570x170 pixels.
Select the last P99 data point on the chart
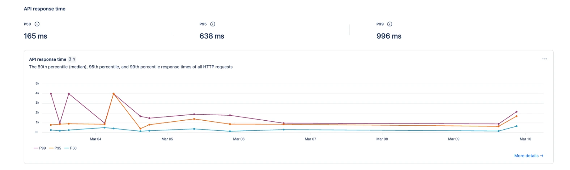[x=516, y=112]
